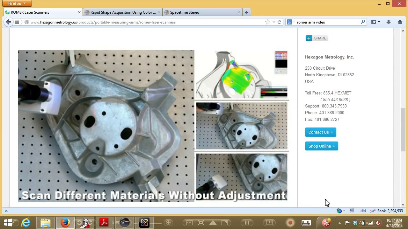Reload the current page

(x=279, y=22)
